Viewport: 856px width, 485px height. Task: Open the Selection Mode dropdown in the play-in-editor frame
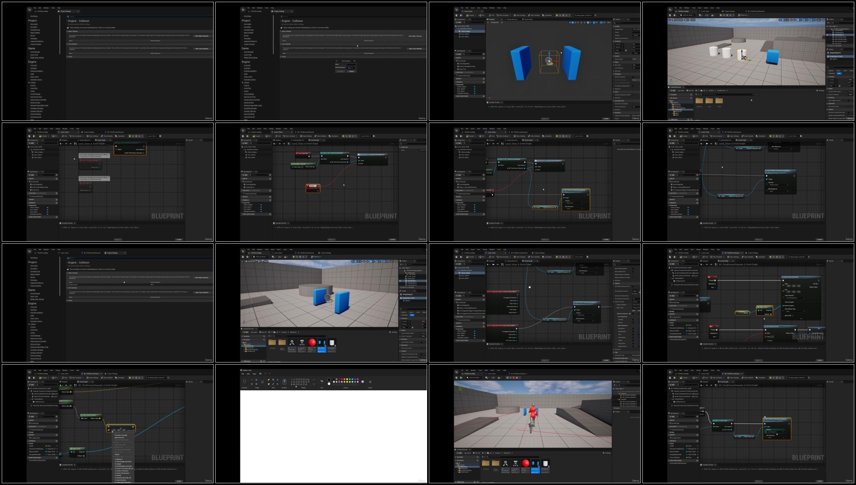(x=474, y=378)
